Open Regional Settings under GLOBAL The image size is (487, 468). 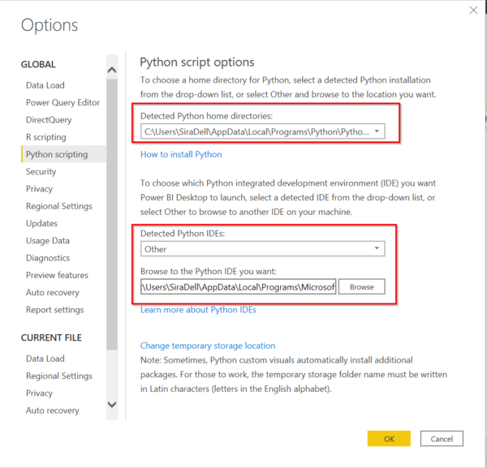pos(59,206)
